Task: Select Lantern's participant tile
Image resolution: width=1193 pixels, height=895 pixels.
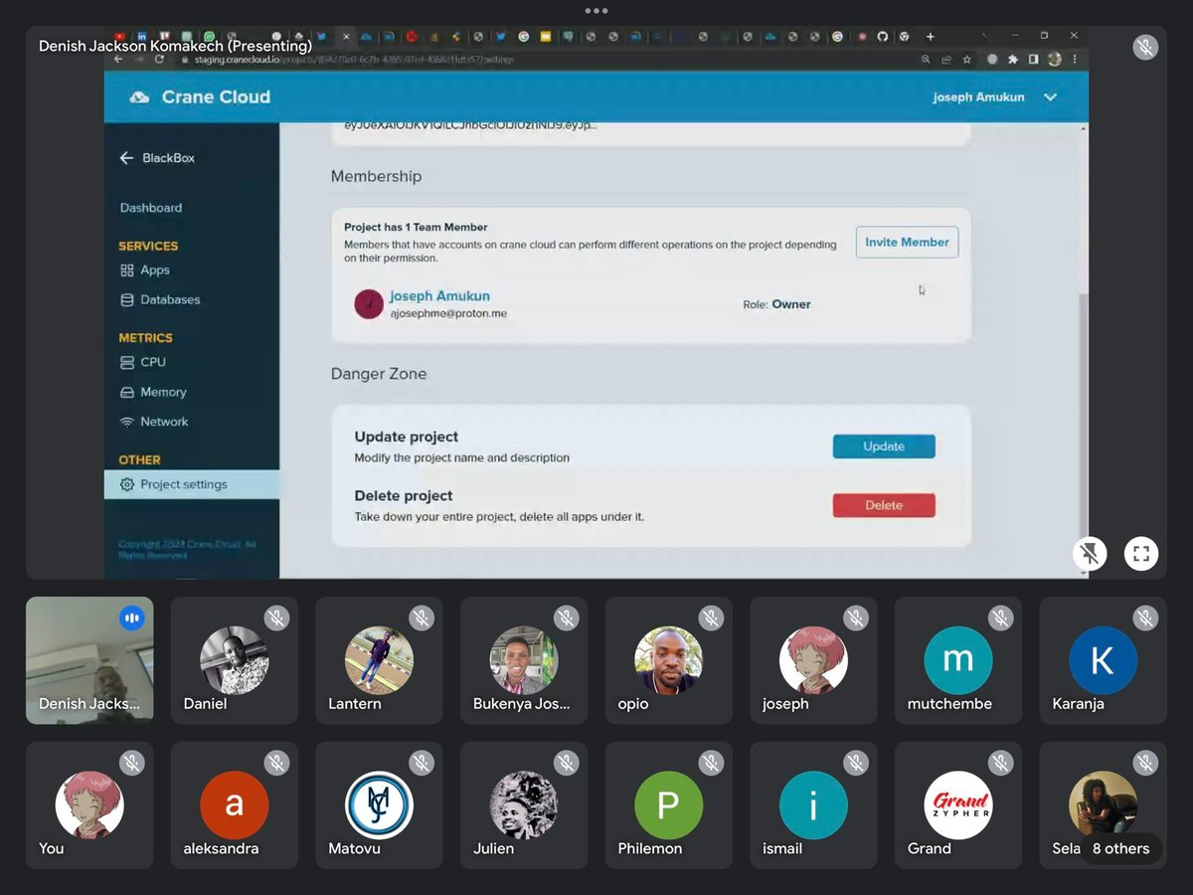Action: (x=380, y=660)
